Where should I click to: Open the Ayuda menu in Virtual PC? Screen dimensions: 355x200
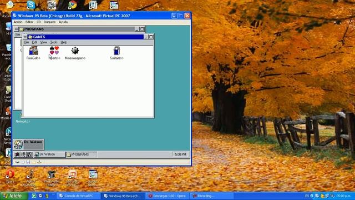63,22
